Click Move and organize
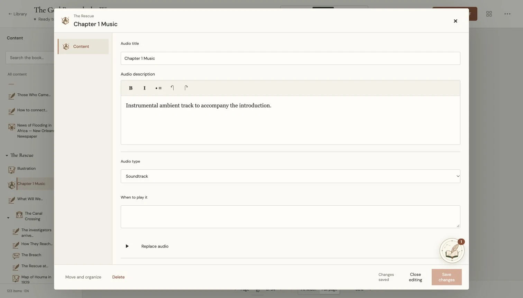The width and height of the screenshot is (523, 298). click(x=83, y=277)
